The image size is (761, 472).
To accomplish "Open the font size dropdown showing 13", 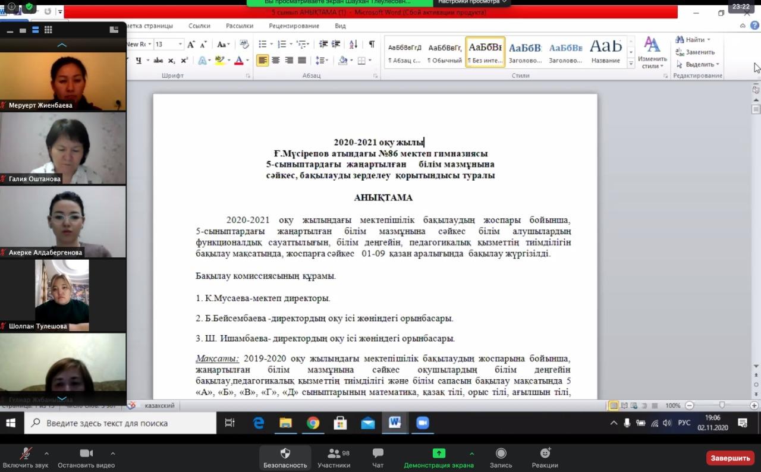I will coord(180,45).
